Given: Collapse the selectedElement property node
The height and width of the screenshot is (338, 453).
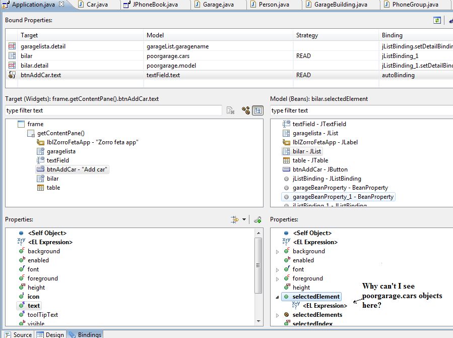Looking at the screenshot, I should click(x=277, y=297).
